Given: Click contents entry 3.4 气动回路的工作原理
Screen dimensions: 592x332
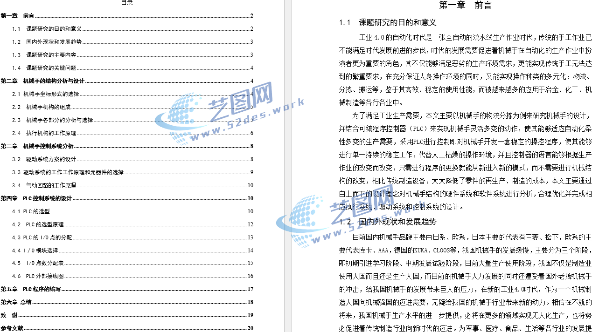Looking at the screenshot, I should 132,185.
